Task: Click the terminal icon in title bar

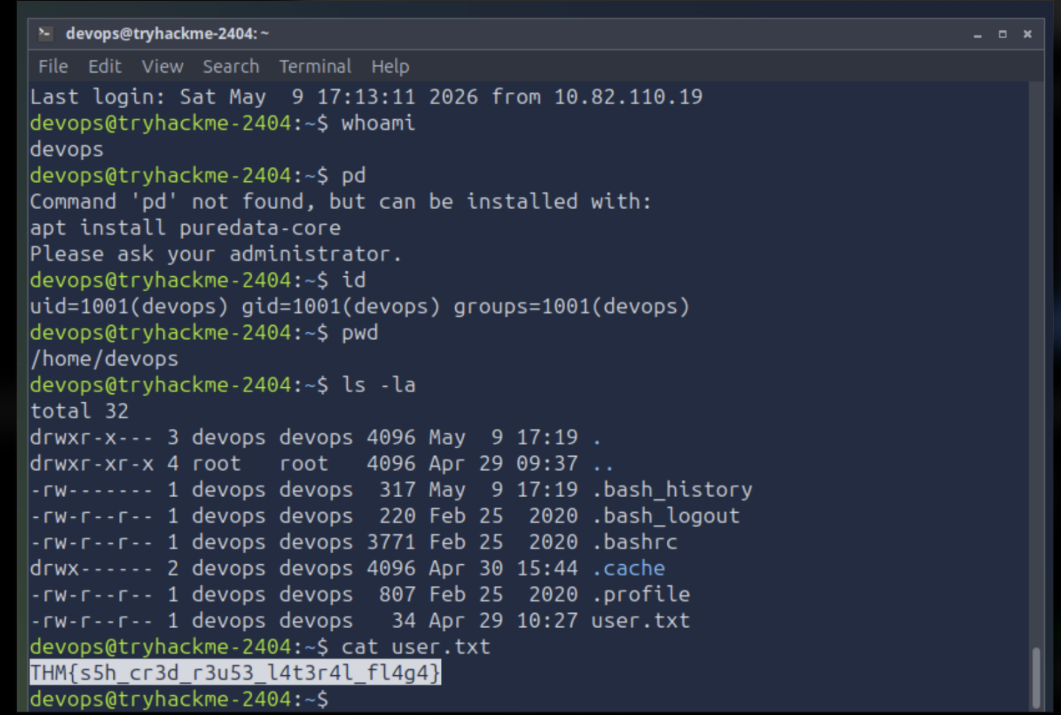Action: (x=45, y=34)
